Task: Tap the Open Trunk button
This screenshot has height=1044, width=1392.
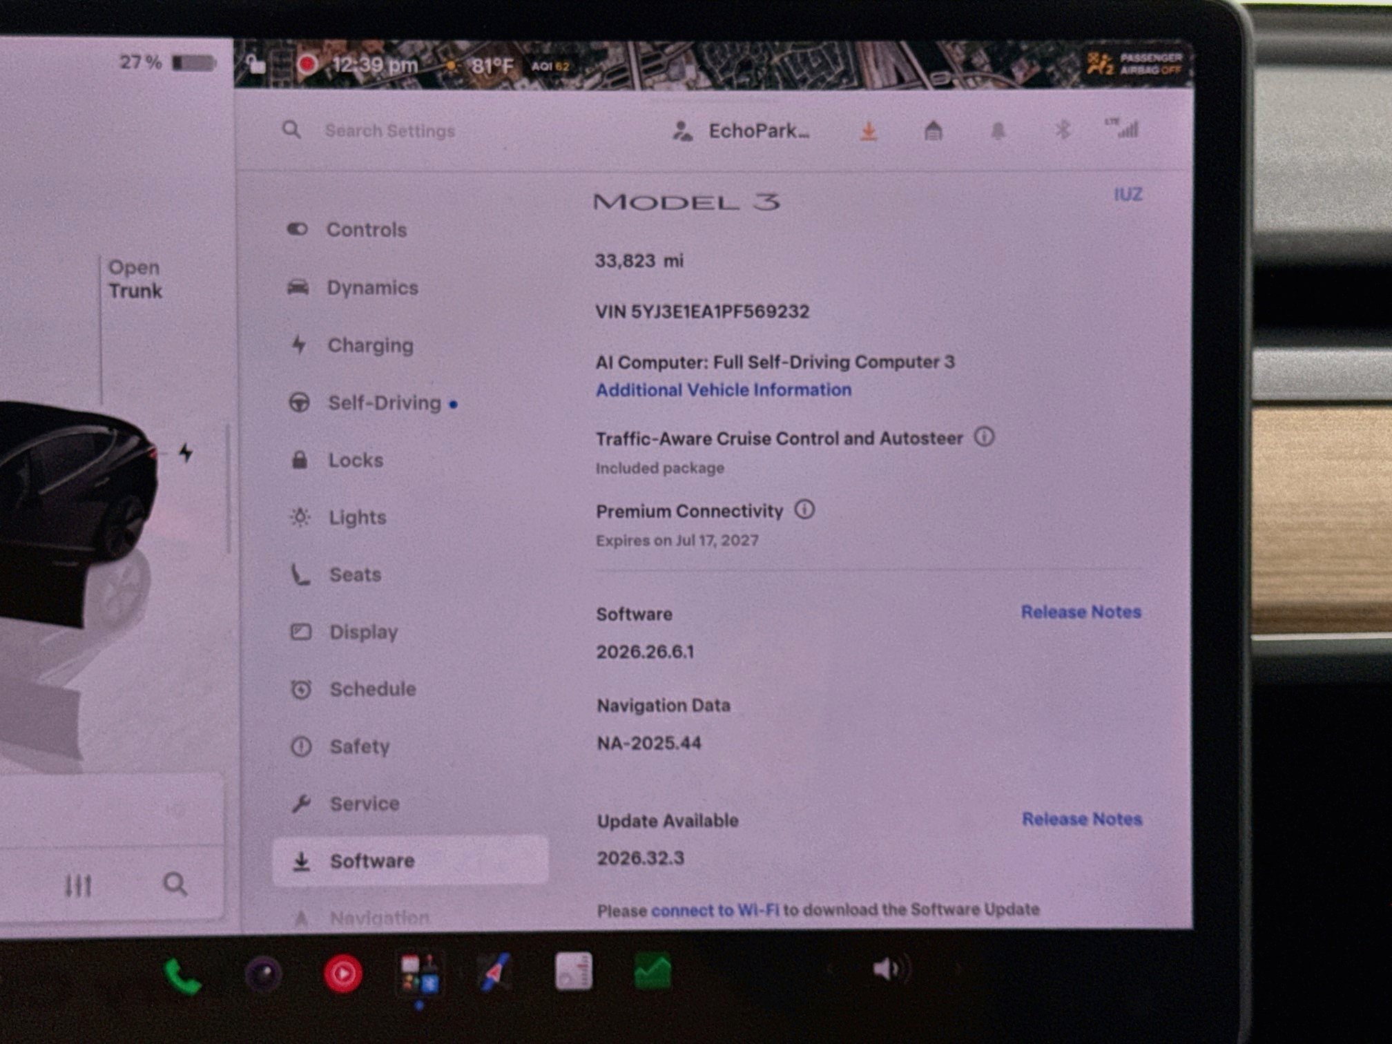Action: [135, 279]
